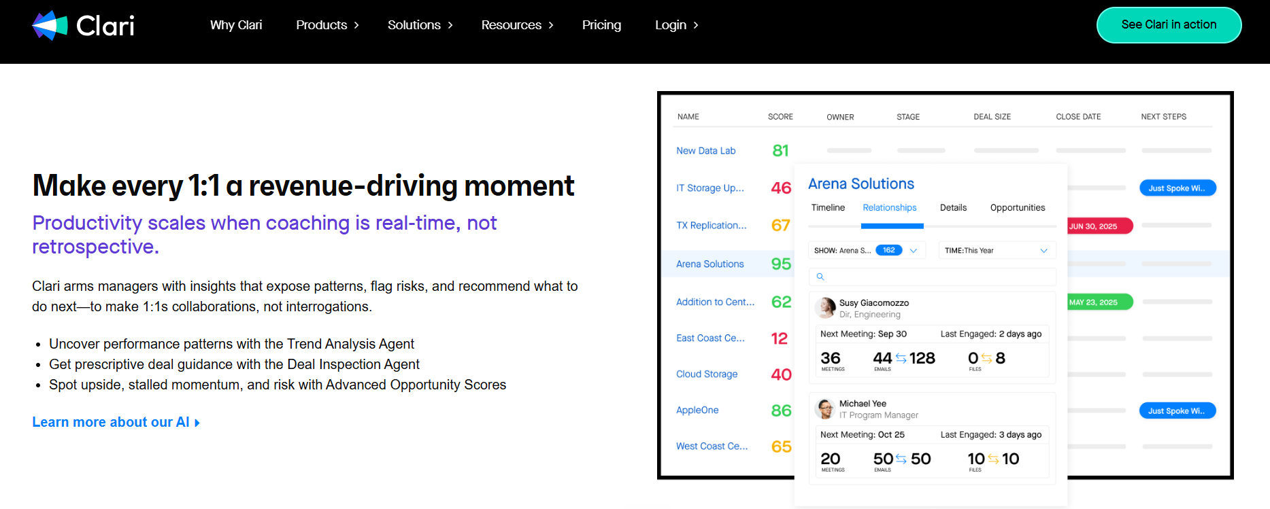Click score 12 for East Coast Ce...
Viewport: 1270px width, 509px height.
780,338
